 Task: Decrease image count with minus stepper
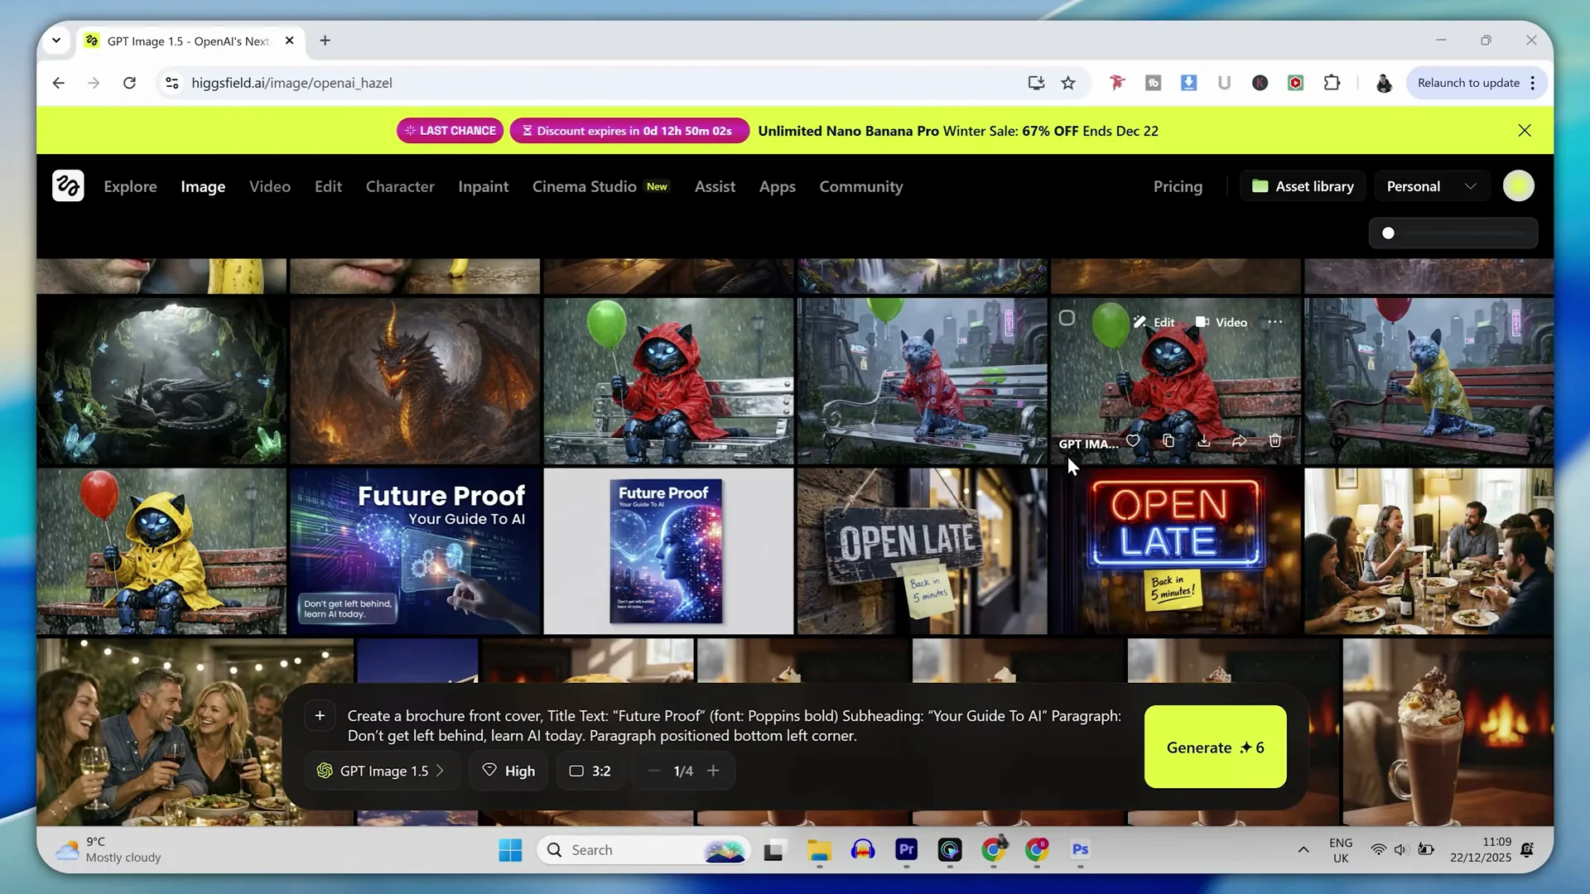(653, 771)
